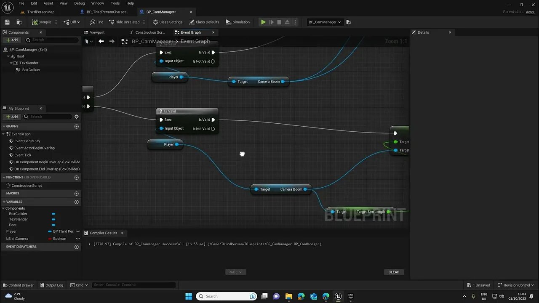Click the green Play button

pyautogui.click(x=263, y=22)
